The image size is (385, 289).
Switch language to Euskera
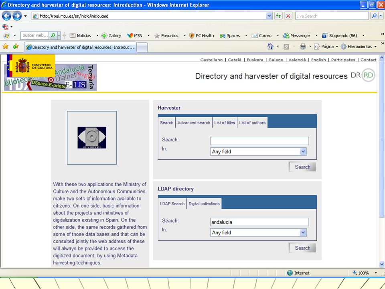[x=255, y=60]
